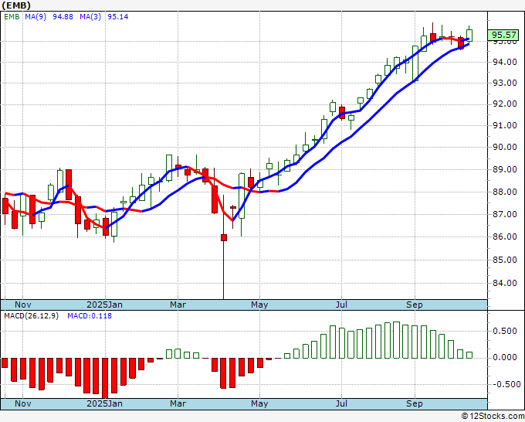Click the latest MACD histogram bar

[x=469, y=355]
